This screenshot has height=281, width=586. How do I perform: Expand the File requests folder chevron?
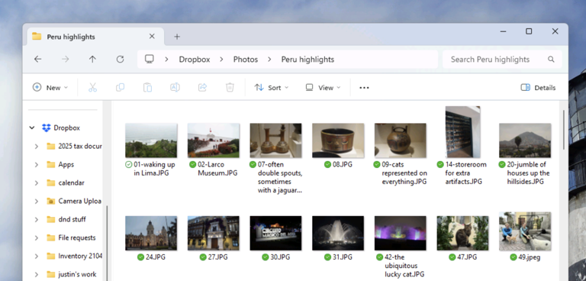tap(37, 238)
